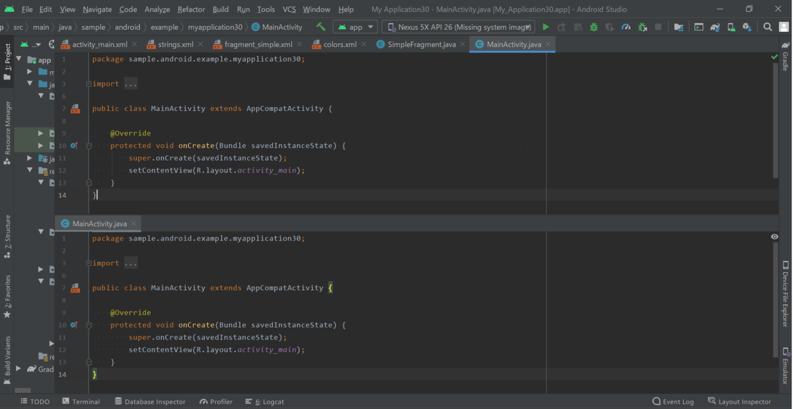
Task: Collapse the app node in project tree
Action: coord(19,59)
